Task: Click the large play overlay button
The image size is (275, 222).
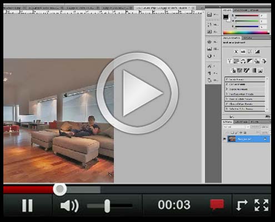Action: point(137,93)
